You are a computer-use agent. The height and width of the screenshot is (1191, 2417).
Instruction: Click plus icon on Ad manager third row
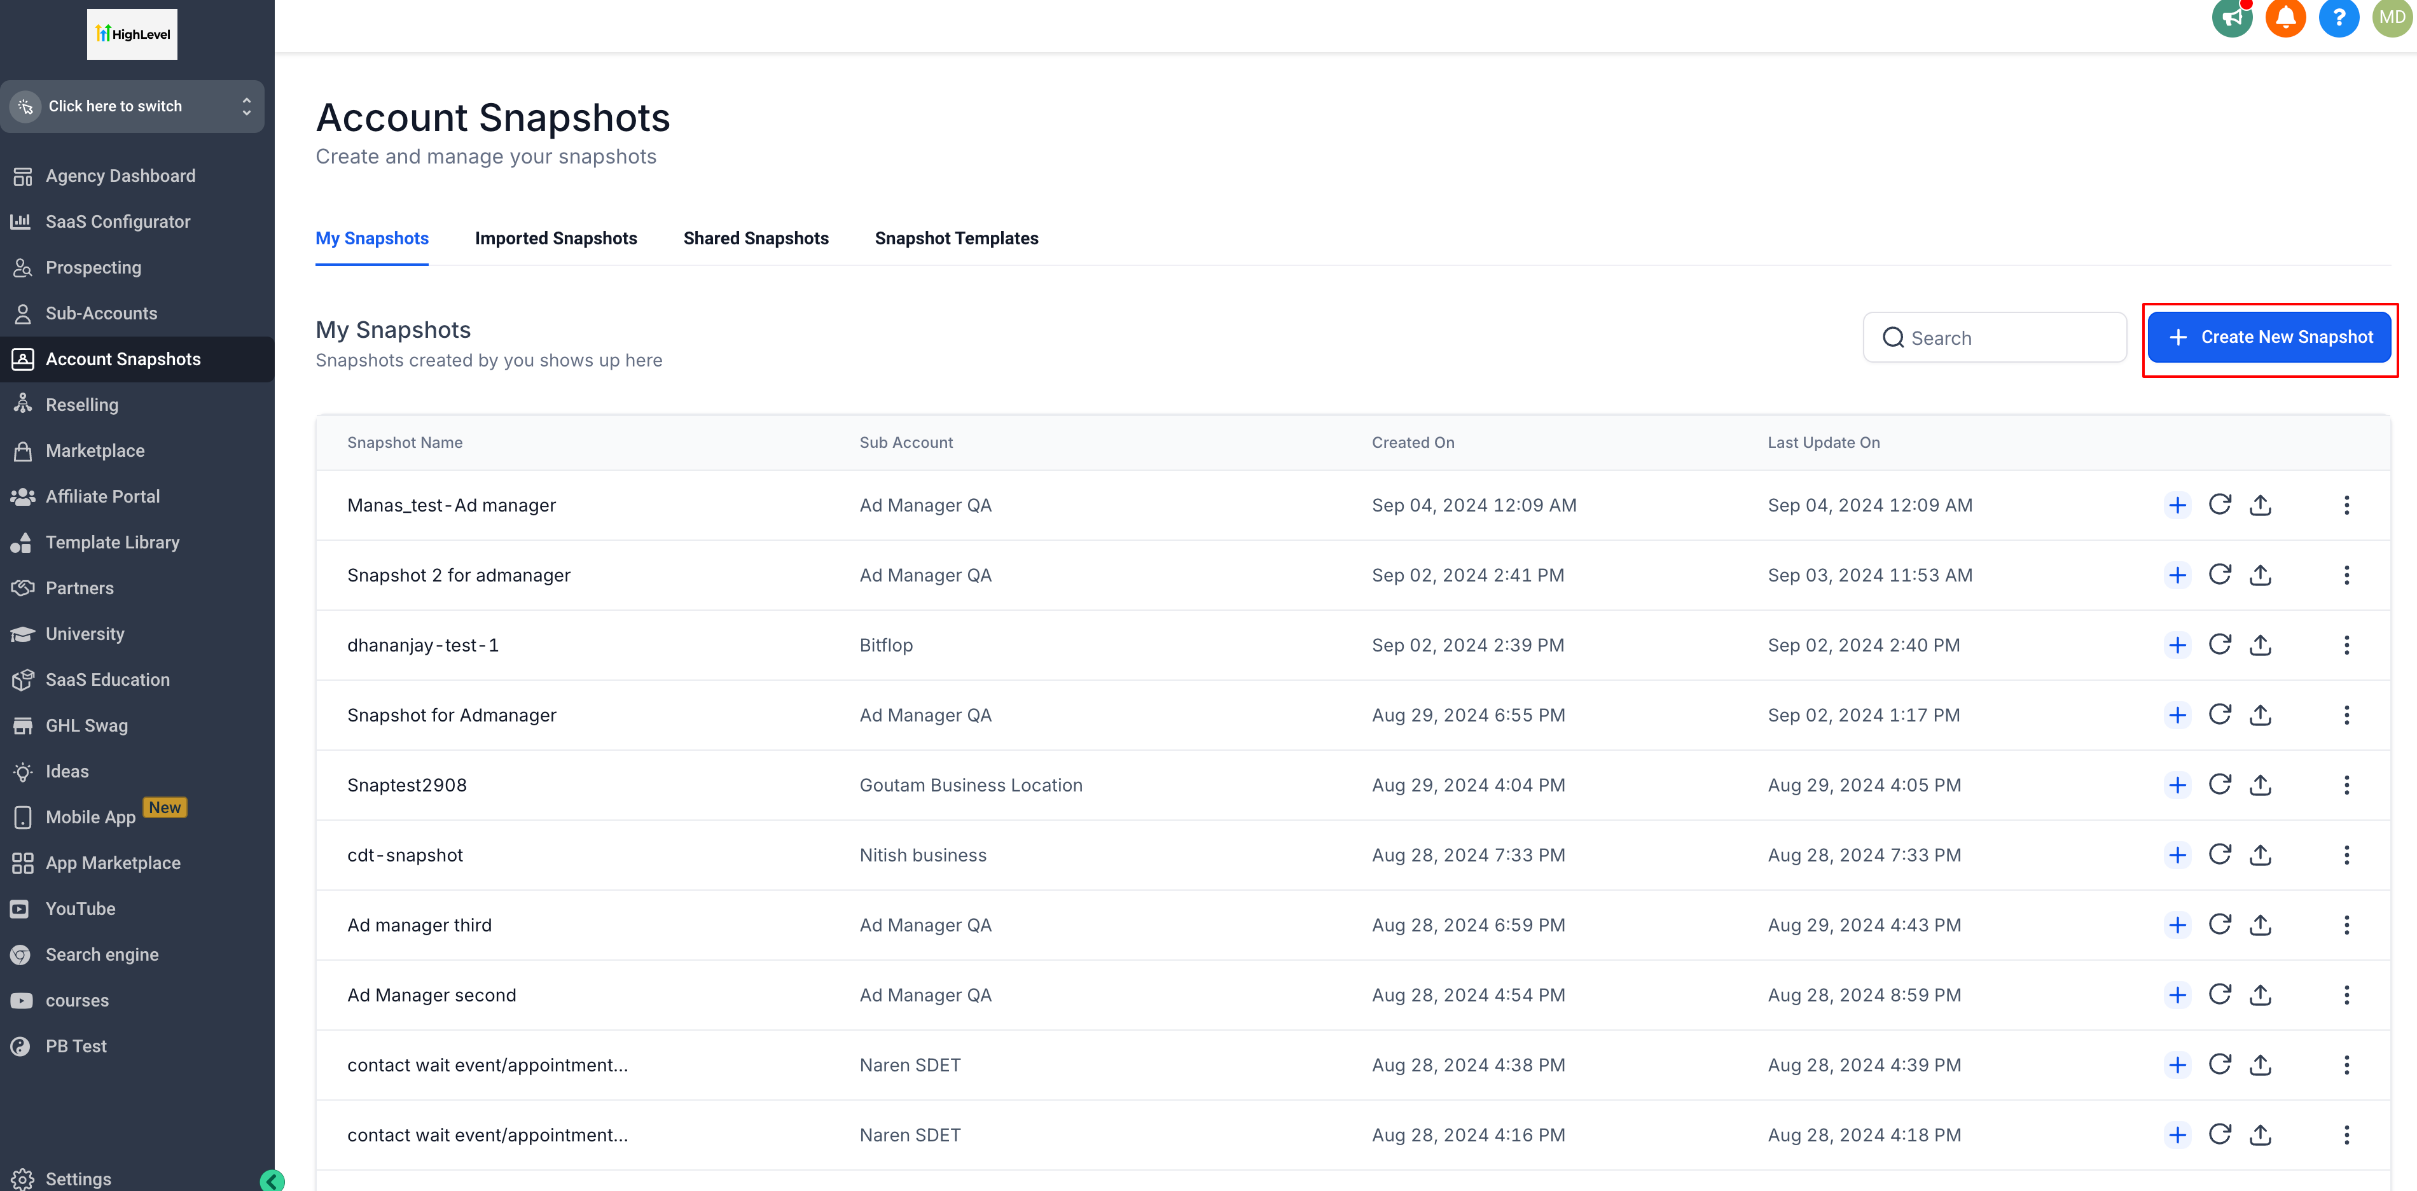pyautogui.click(x=2177, y=926)
